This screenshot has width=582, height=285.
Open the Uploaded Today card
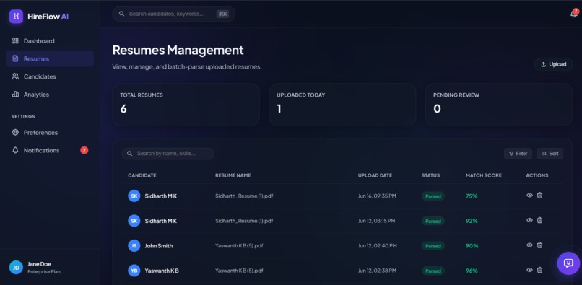342,105
